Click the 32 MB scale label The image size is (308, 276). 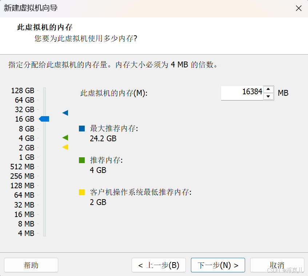(x=24, y=205)
